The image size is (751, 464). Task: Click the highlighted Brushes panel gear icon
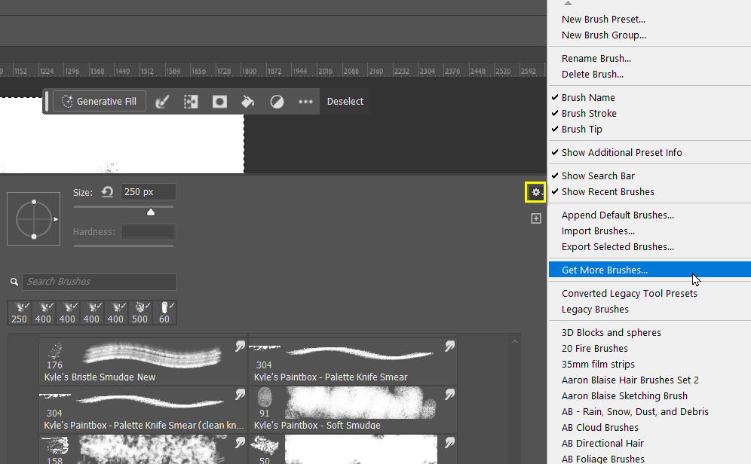pyautogui.click(x=535, y=192)
